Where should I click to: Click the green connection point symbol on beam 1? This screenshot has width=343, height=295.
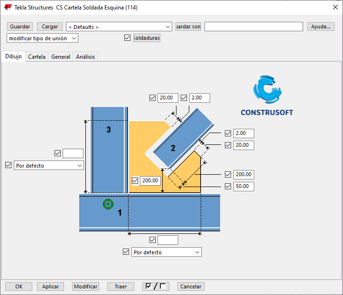tap(108, 204)
